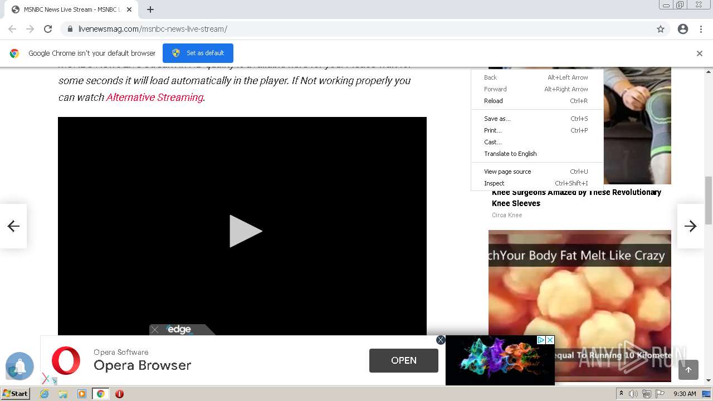Play the video with the play button
713x401 pixels.
pos(245,231)
